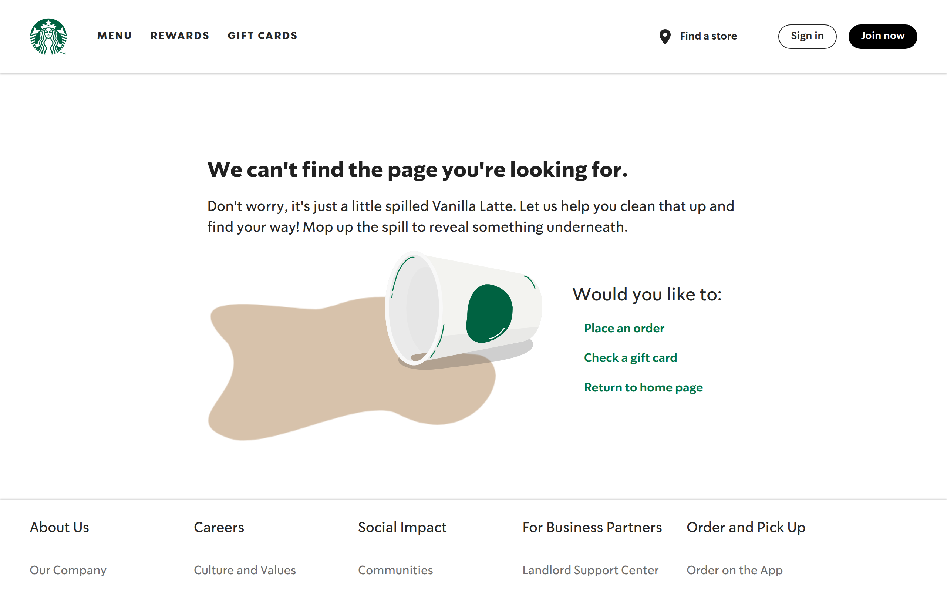Image resolution: width=947 pixels, height=592 pixels.
Task: Open the Rewards navigation item
Action: [180, 36]
